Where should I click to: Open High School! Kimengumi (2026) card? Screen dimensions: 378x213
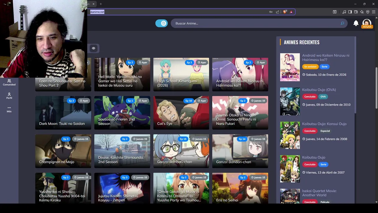181,75
